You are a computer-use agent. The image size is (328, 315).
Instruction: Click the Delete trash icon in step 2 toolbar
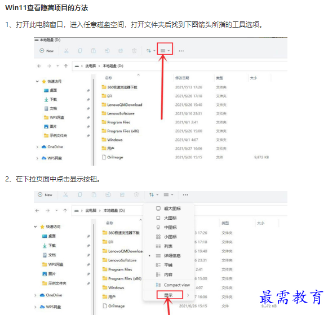point(136,195)
